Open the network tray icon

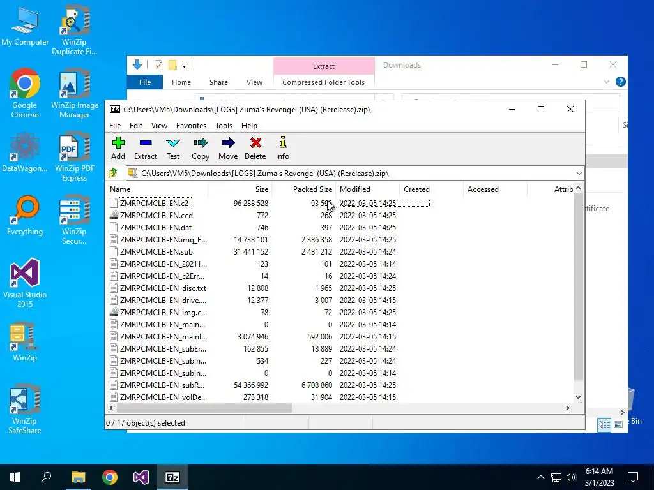[x=556, y=477]
